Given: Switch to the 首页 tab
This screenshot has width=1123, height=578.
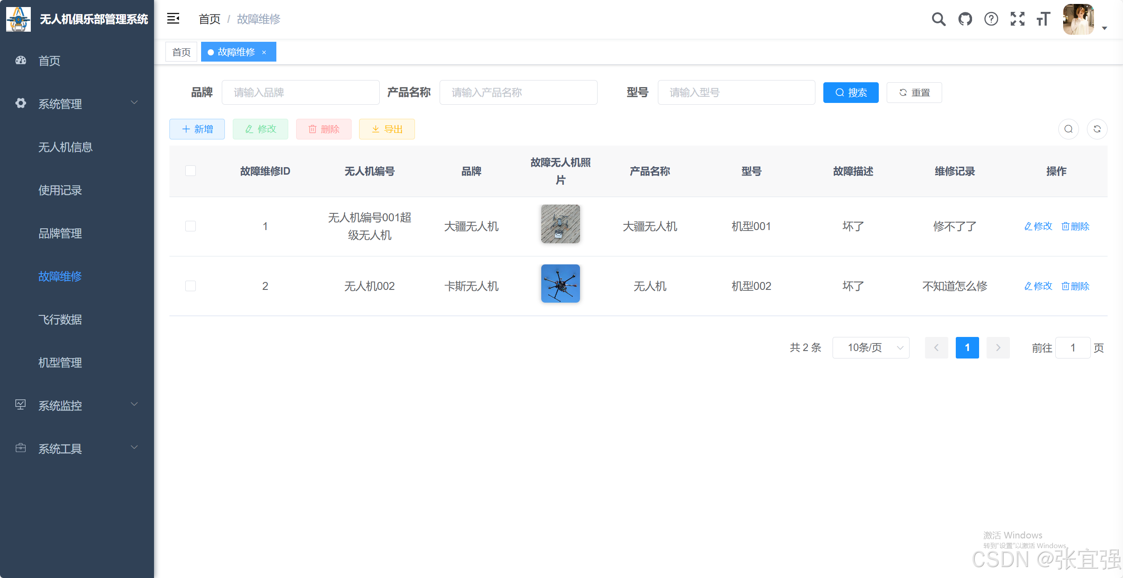Looking at the screenshot, I should pos(181,51).
